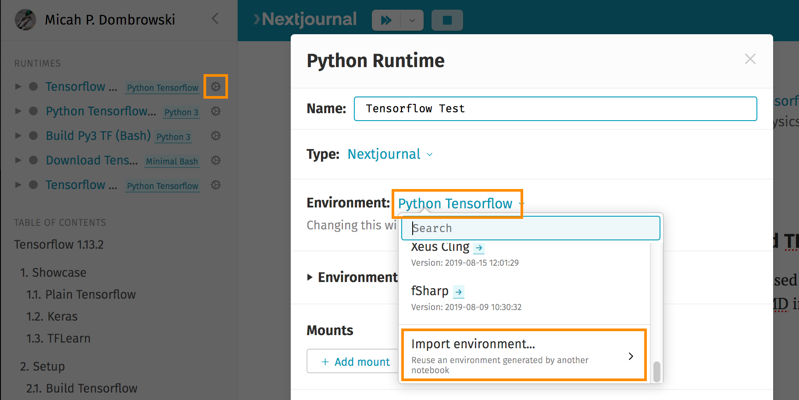The image size is (799, 400).
Task: Click Minimal Bash environment tag
Action: tap(172, 161)
